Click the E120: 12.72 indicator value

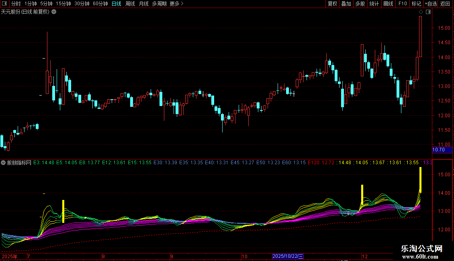pos(321,163)
